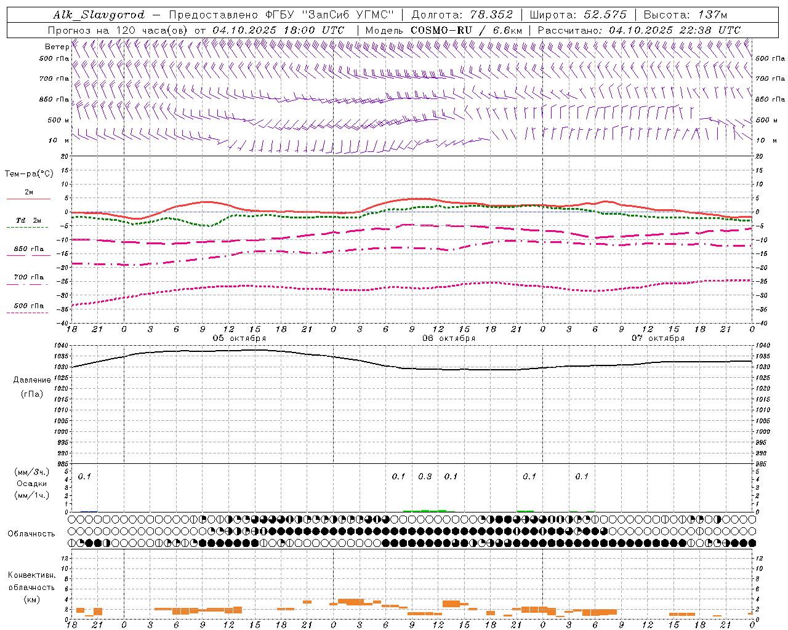This screenshot has width=788, height=630.
Task: Click the 'Облачность' cloud cover label
Action: [31, 533]
